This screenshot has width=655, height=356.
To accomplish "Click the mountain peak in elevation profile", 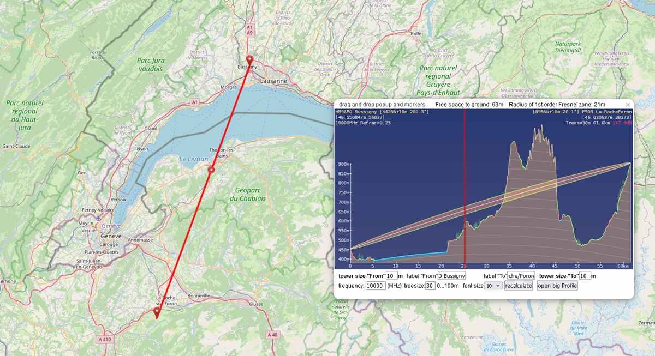I will tap(541, 127).
